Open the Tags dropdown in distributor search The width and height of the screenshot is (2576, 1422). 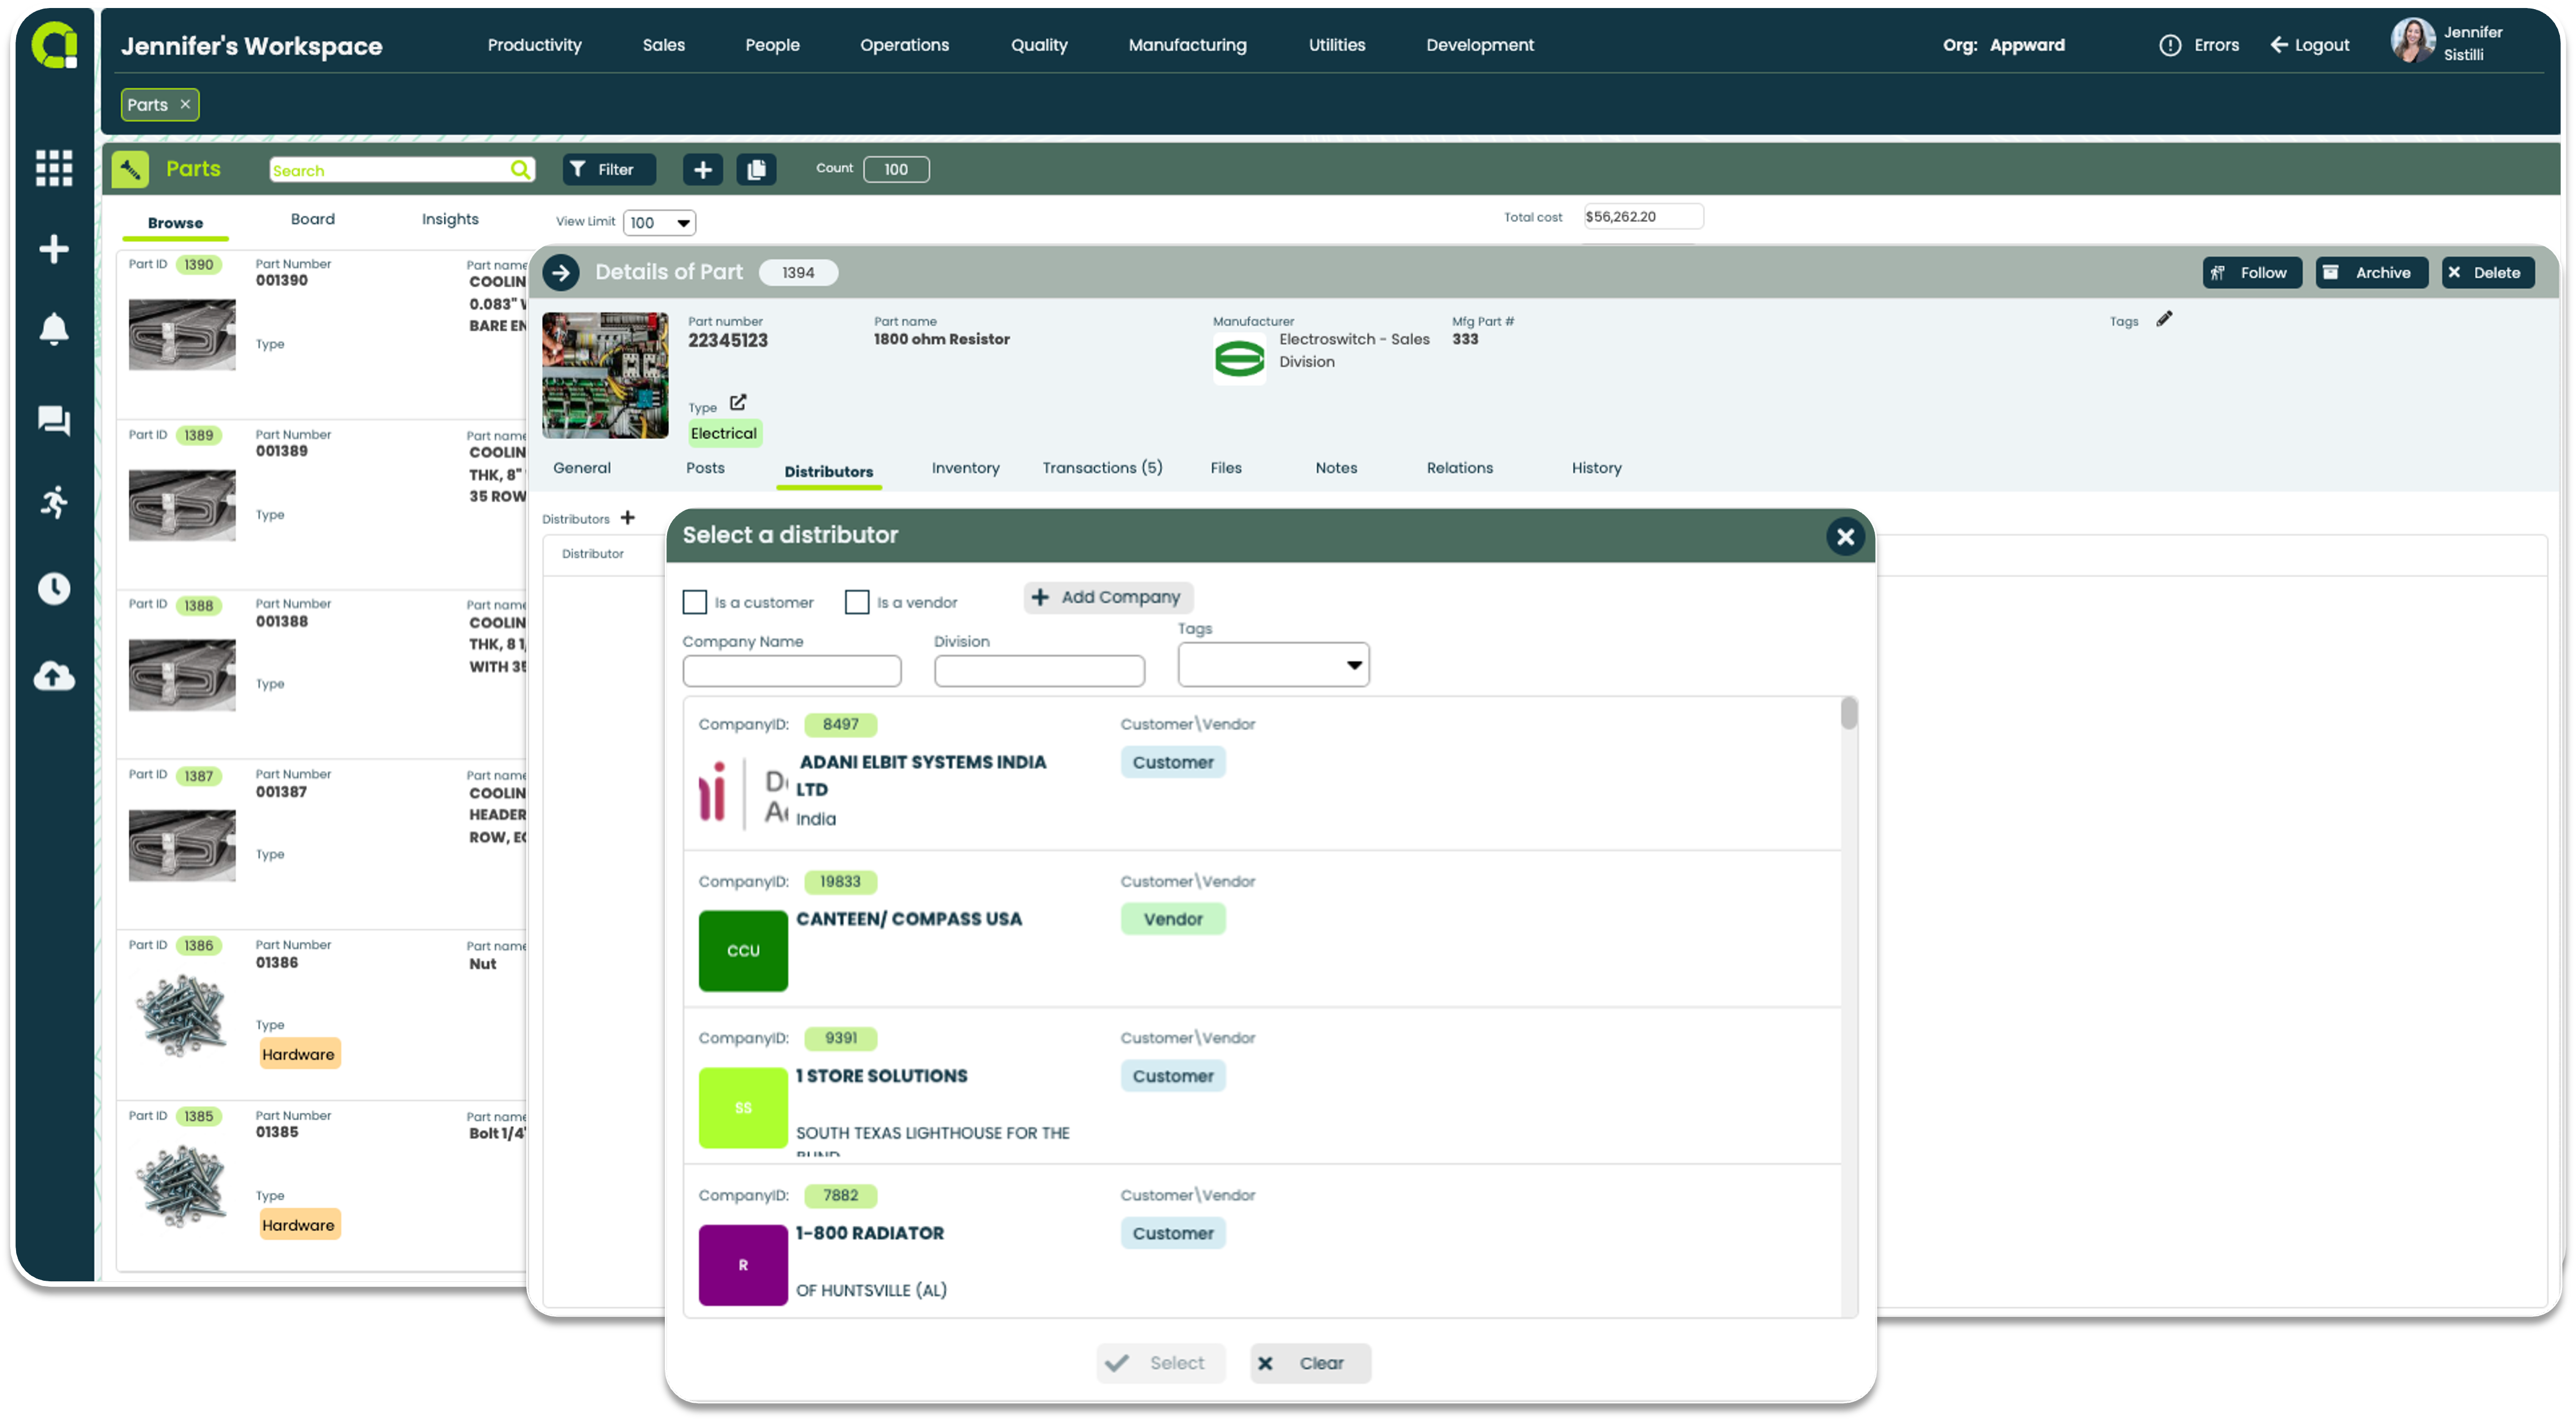coord(1353,666)
